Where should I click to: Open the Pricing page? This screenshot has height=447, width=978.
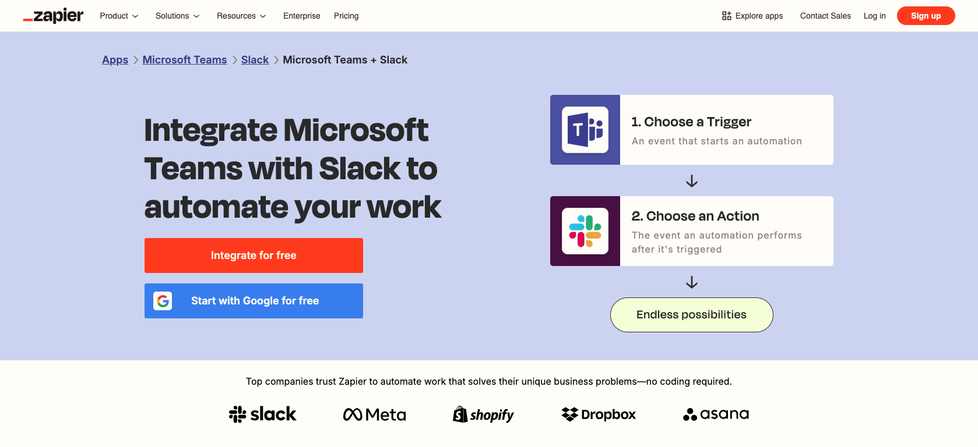tap(346, 16)
